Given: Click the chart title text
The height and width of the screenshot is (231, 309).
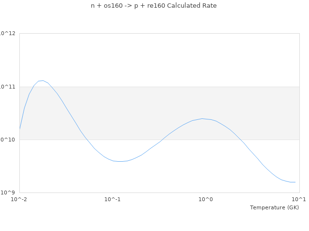Looking at the screenshot, I should click(154, 6).
